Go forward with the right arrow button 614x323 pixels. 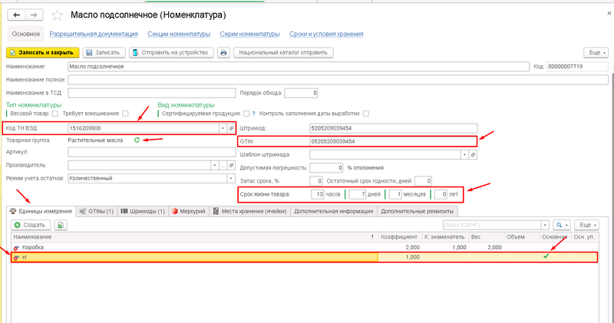(34, 15)
